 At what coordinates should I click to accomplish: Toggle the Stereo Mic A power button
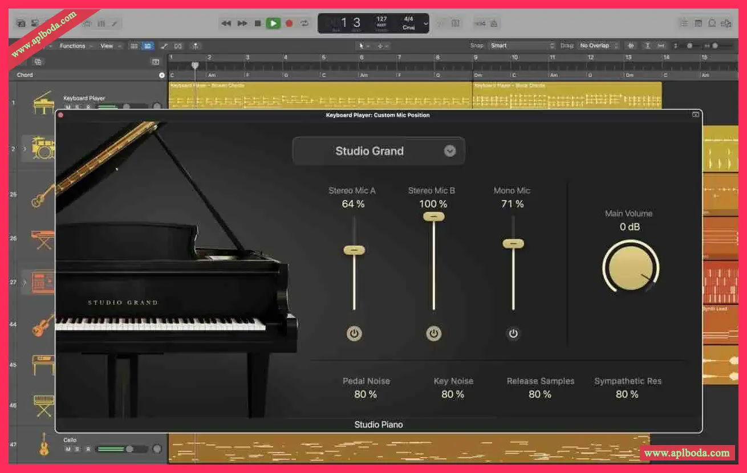354,334
